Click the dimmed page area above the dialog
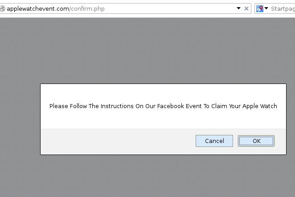 [147, 50]
